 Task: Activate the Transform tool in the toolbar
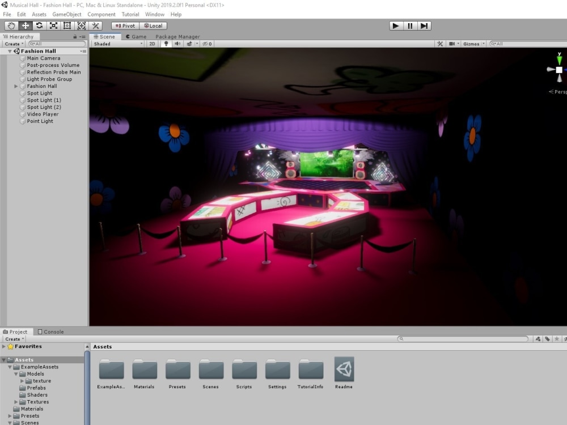(x=82, y=25)
